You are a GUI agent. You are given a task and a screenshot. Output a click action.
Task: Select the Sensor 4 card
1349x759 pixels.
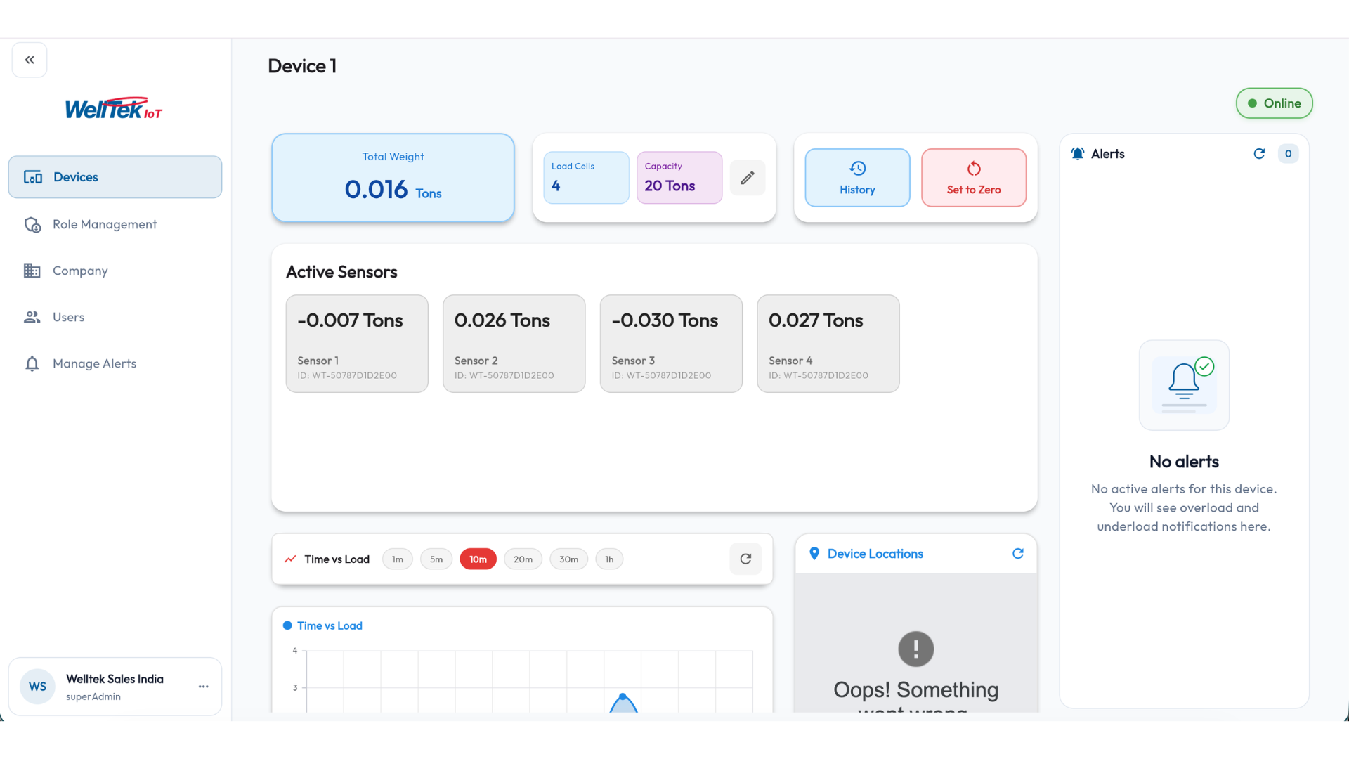point(828,344)
